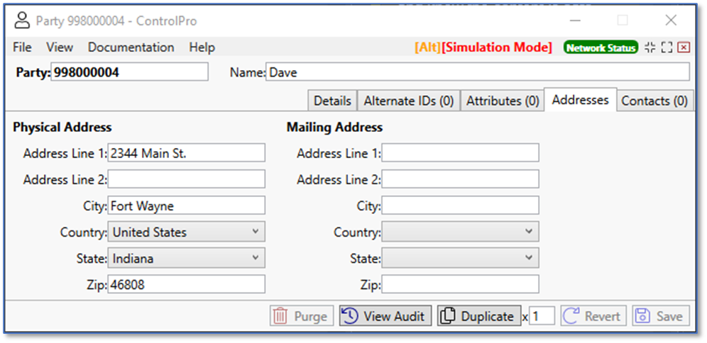Click the duplicate count number field

[542, 316]
